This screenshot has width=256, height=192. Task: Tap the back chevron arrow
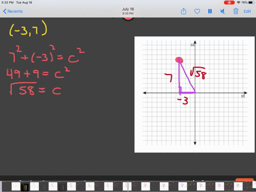pyautogui.click(x=5, y=11)
